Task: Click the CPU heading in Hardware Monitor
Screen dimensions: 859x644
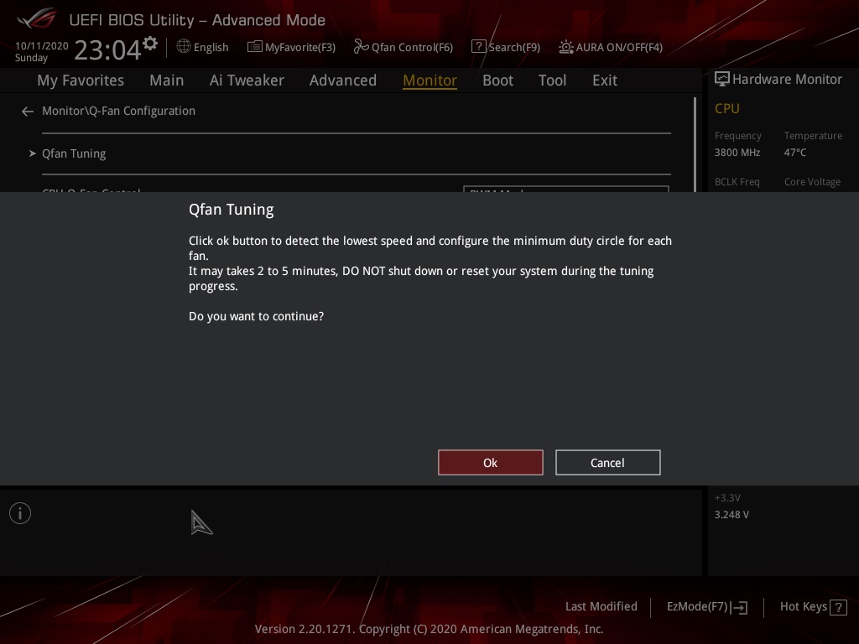Action: coord(727,108)
